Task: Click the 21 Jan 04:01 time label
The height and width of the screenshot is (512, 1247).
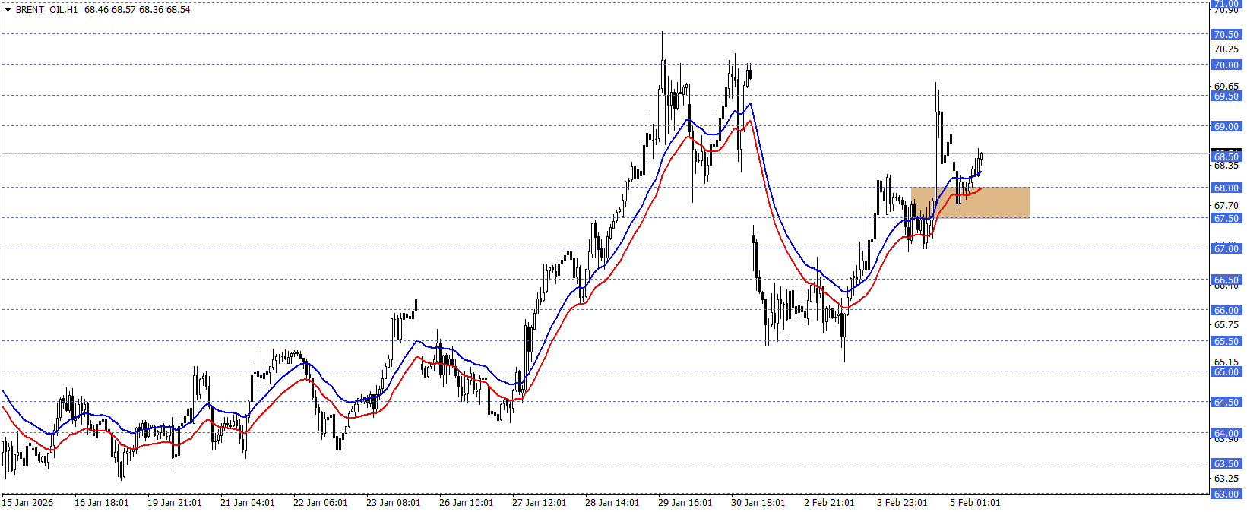Action: pyautogui.click(x=248, y=503)
